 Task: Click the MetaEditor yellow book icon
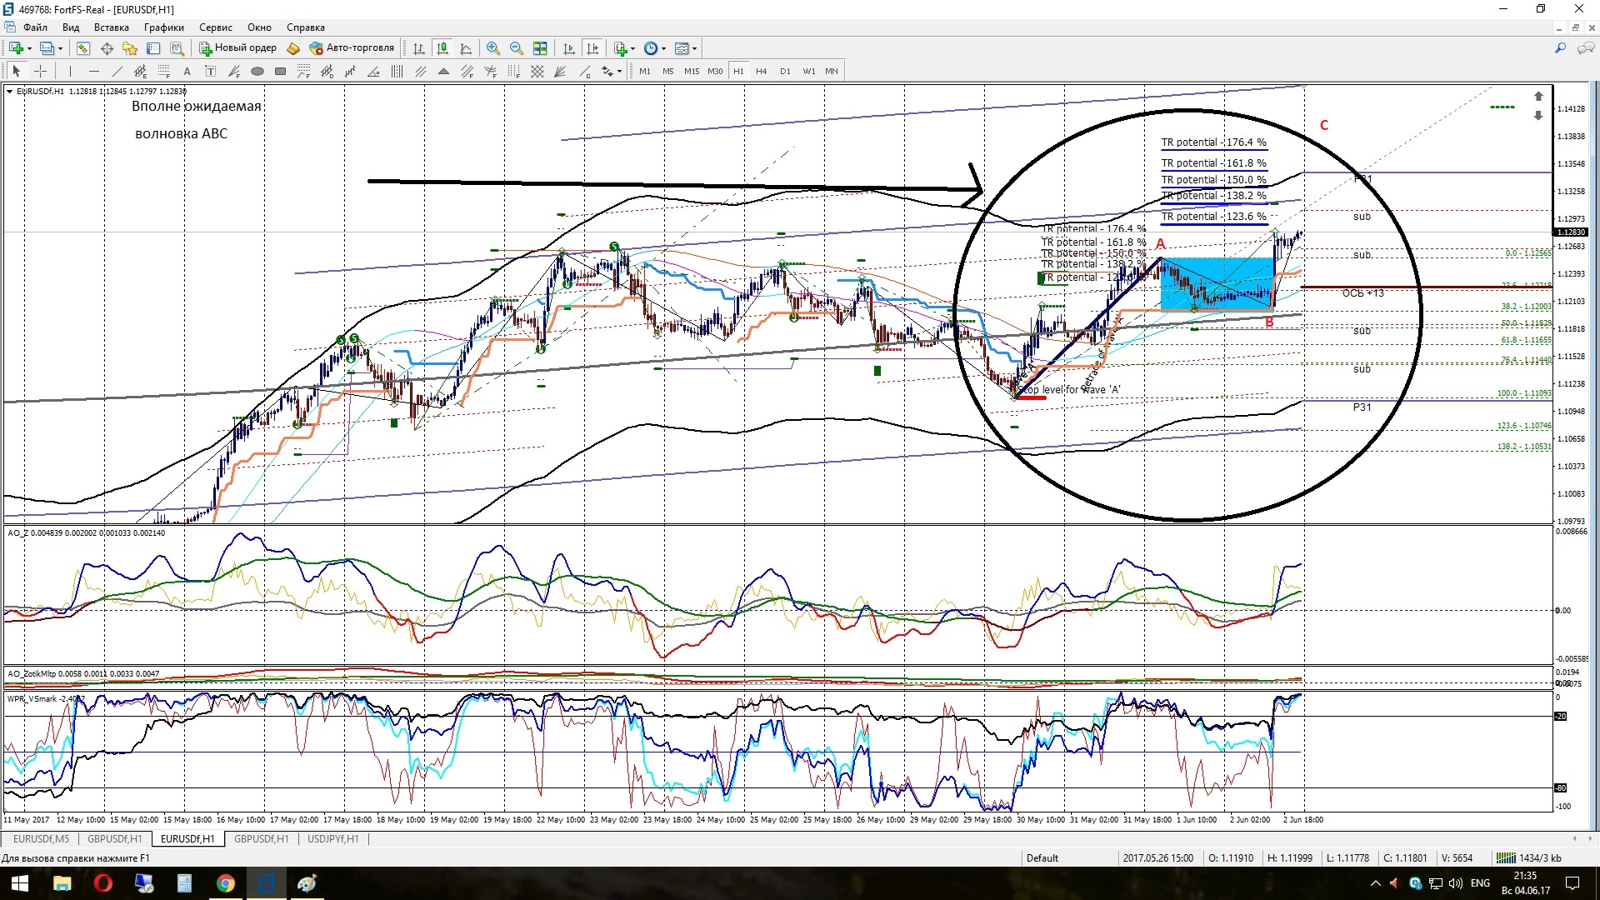pos(293,48)
